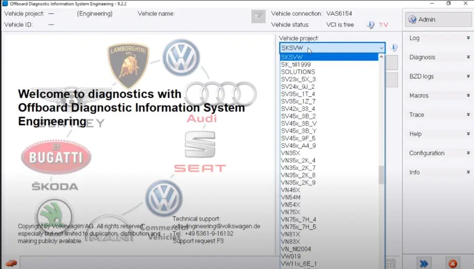Expand the Configuration section
Image resolution: width=474 pixels, height=269 pixels.
click(x=439, y=153)
